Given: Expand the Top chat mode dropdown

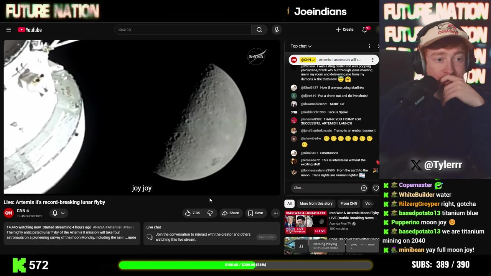Looking at the screenshot, I should (301, 46).
